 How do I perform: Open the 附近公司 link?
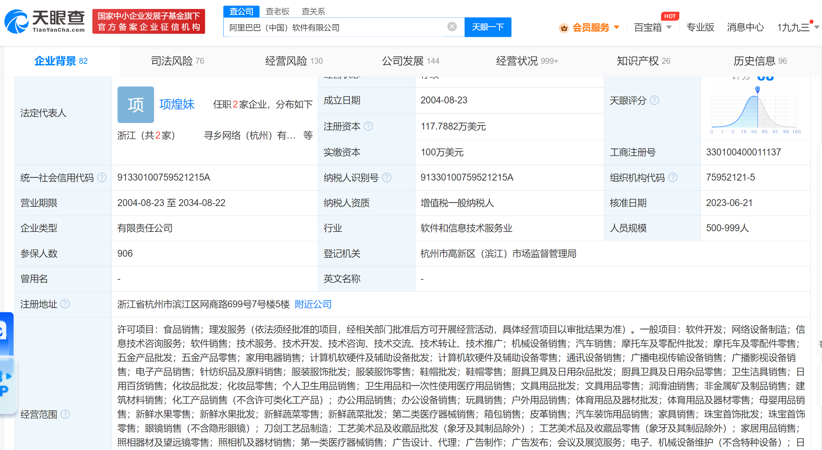313,304
